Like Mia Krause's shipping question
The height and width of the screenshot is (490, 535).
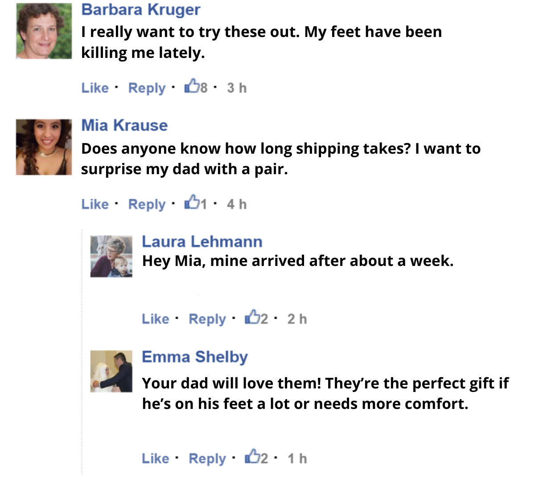[95, 204]
